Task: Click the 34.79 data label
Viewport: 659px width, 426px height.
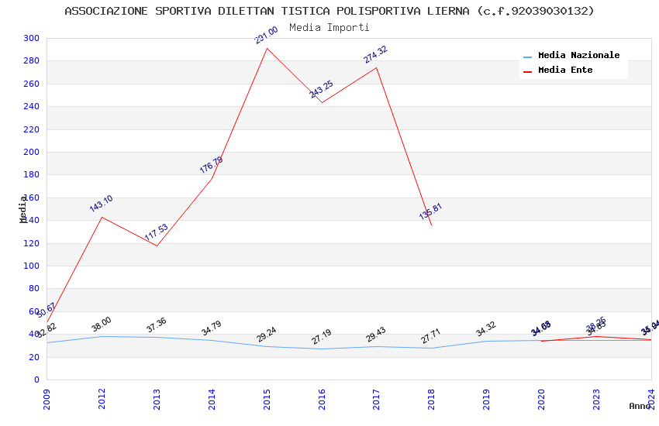Action: click(x=212, y=328)
